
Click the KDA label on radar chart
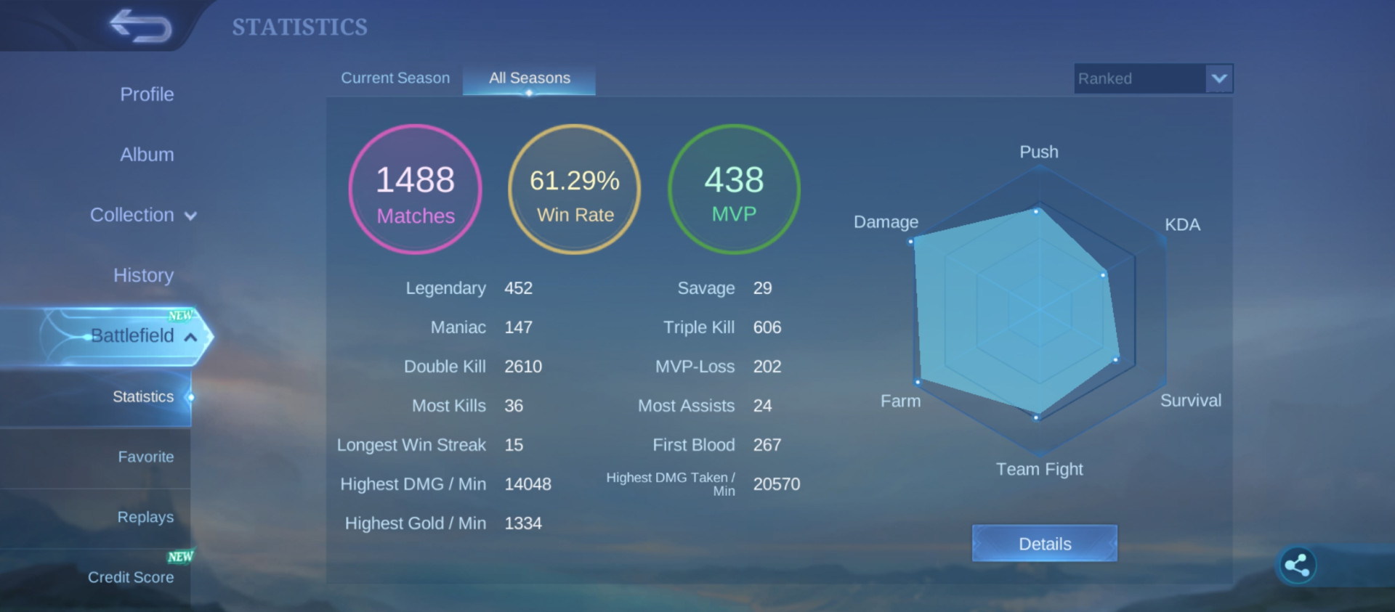[x=1182, y=224]
